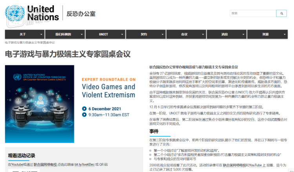Screen dimensions: 294x172
Task: Expand the 关于 menu dropdown arrow
Action: point(41,34)
